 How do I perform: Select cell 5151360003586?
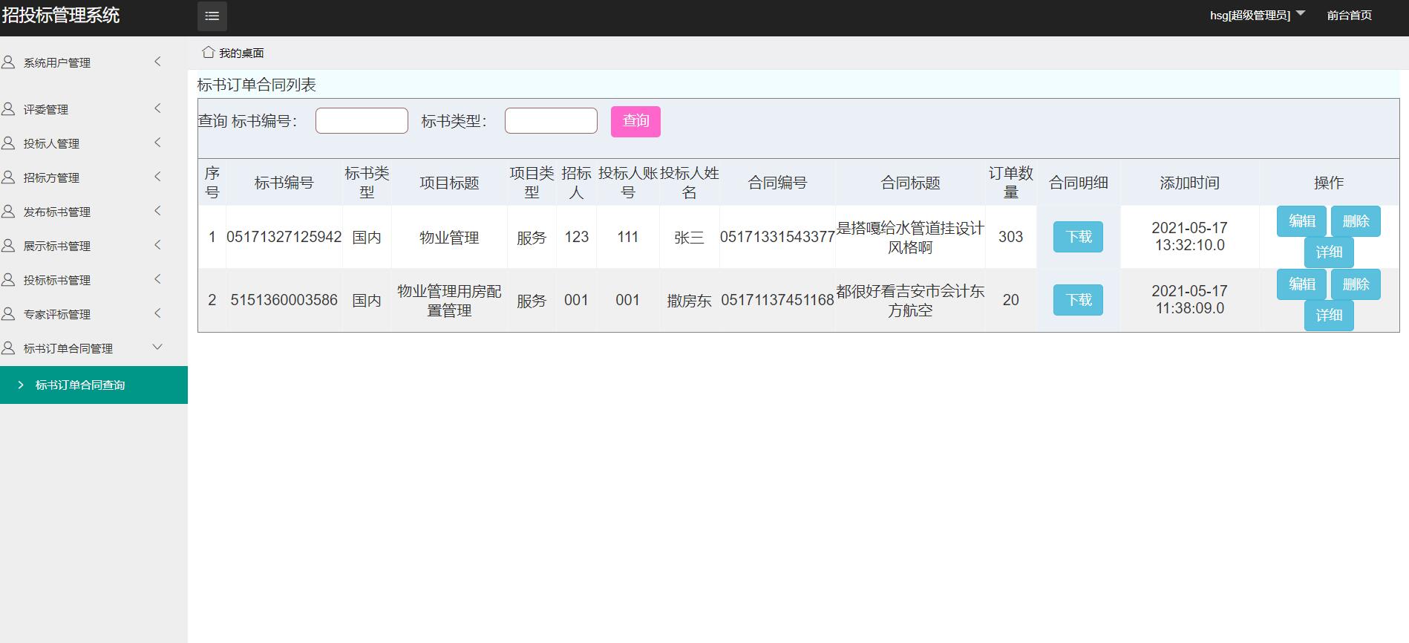(x=284, y=300)
